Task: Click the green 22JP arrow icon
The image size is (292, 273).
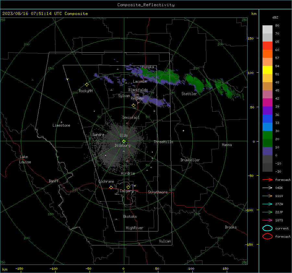Action: click(x=267, y=212)
